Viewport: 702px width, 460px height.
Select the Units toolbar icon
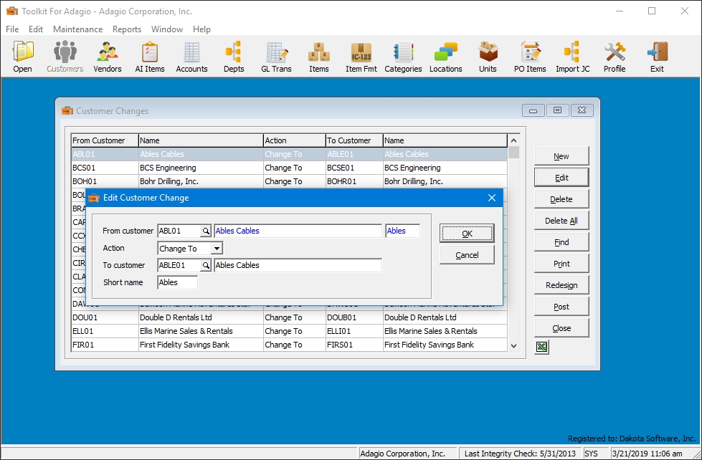tap(488, 57)
